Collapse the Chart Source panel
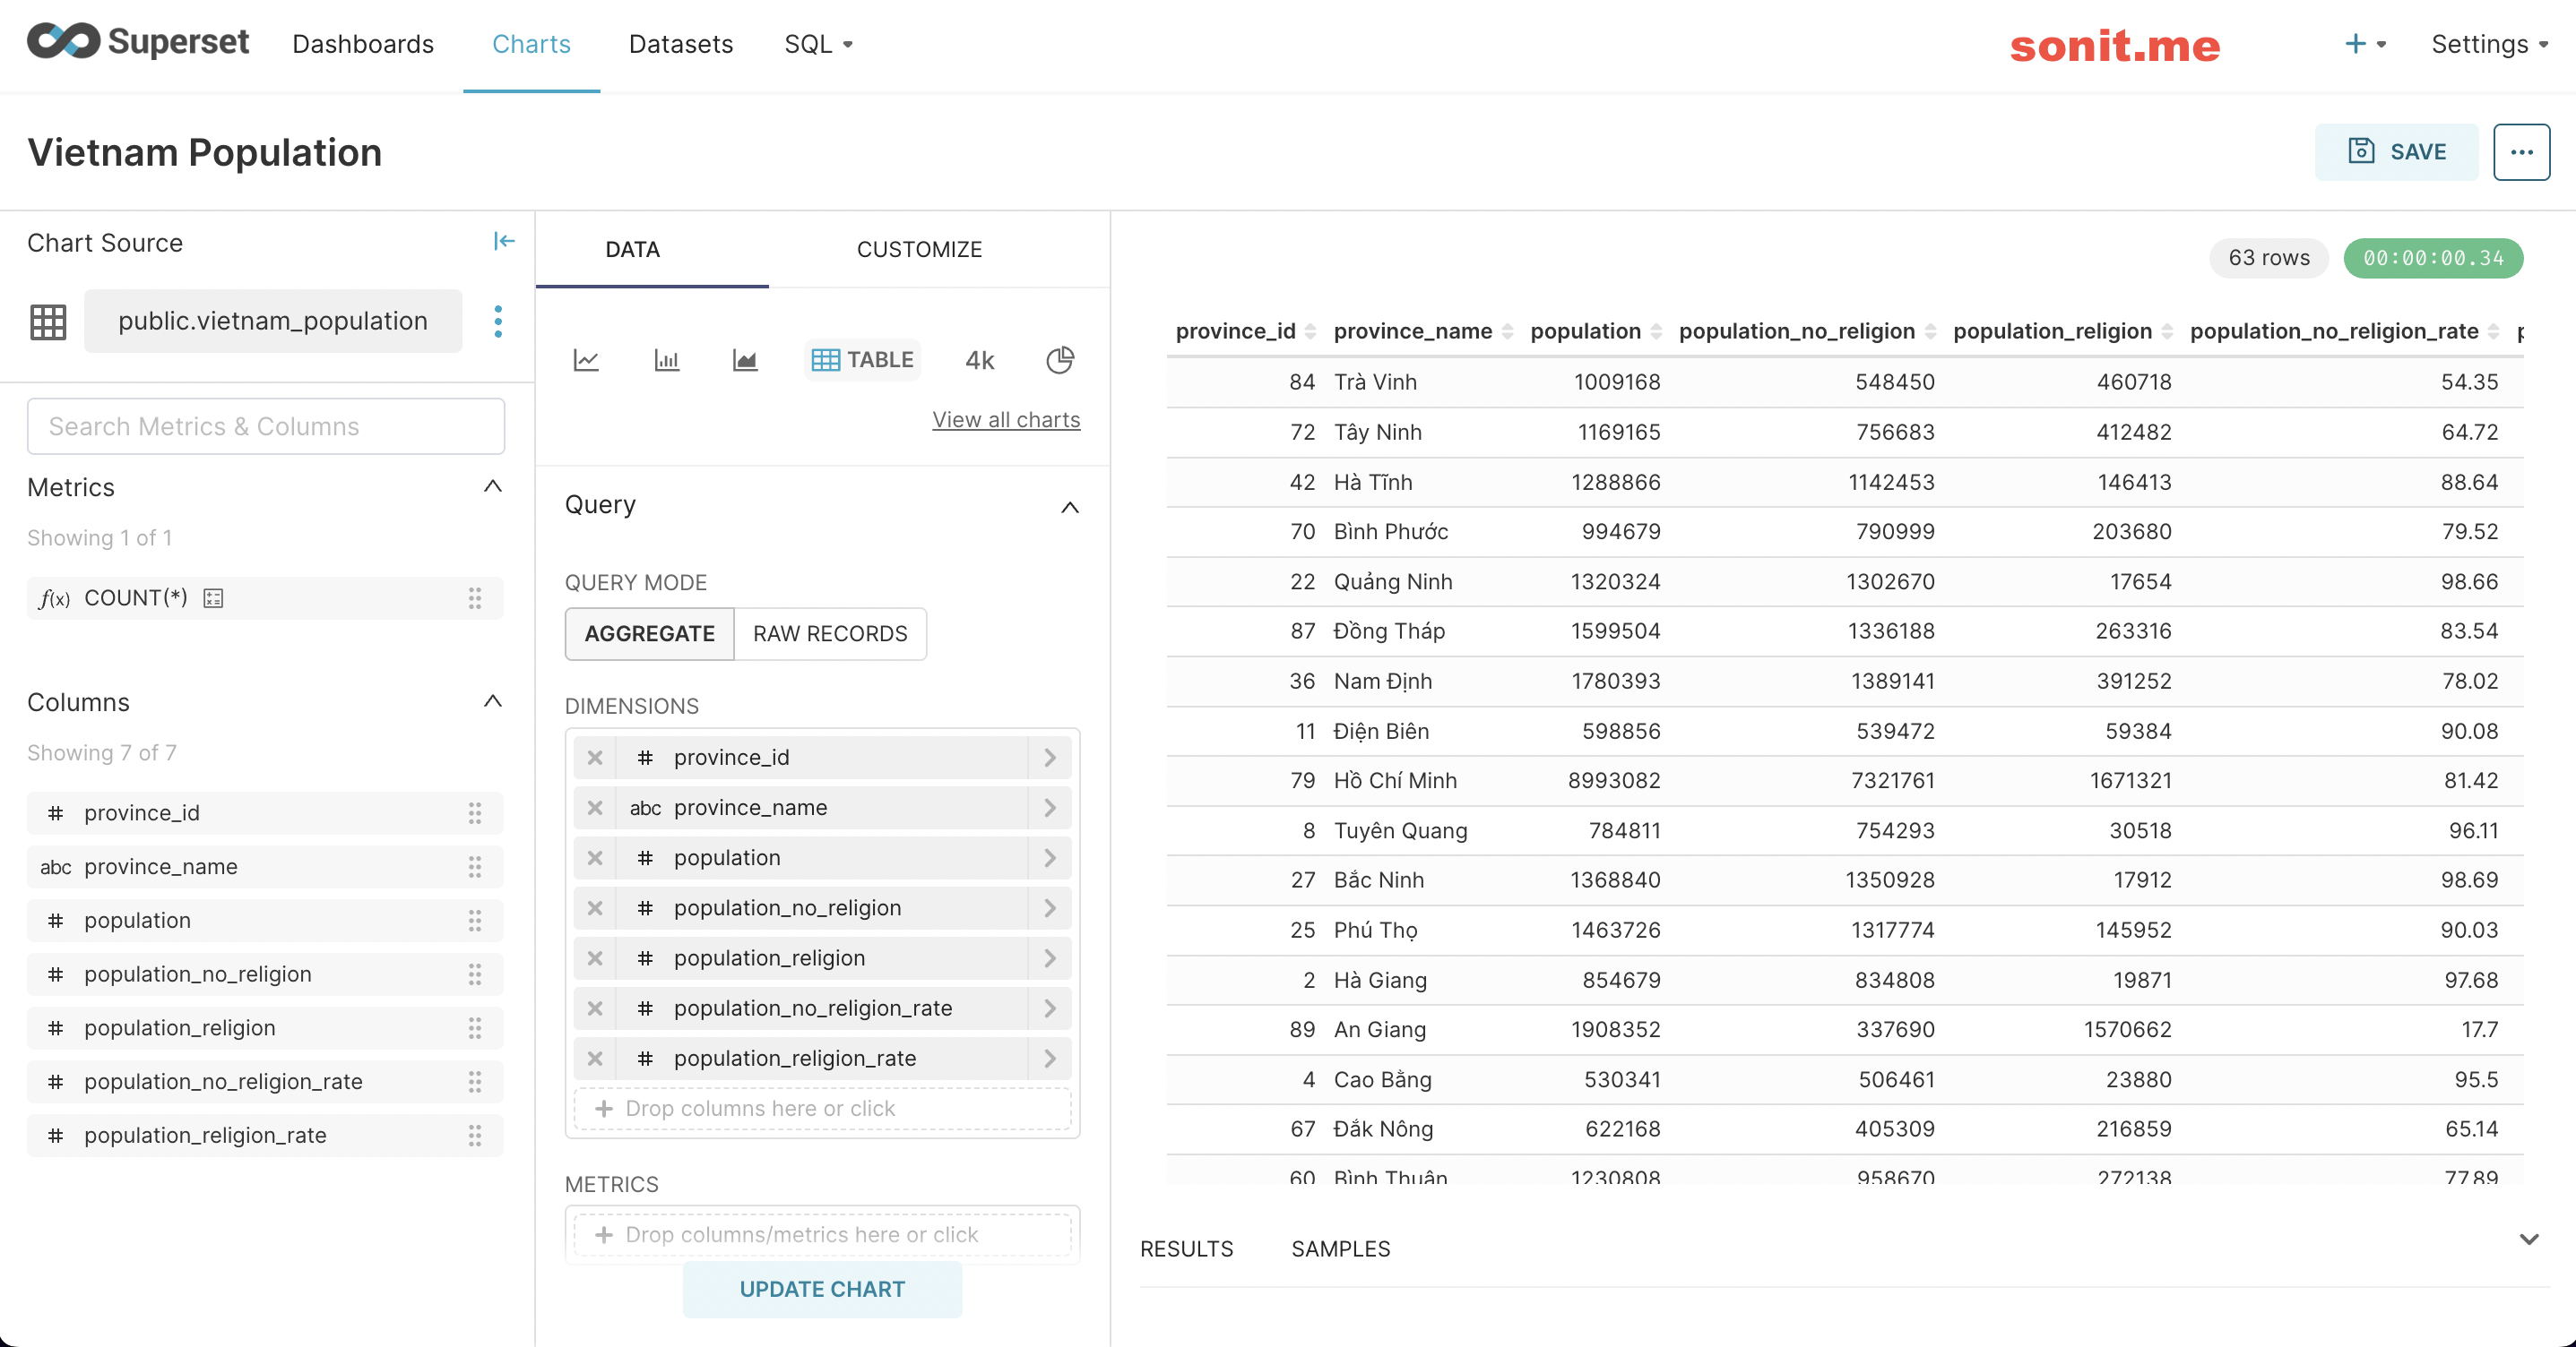The image size is (2576, 1347). tap(505, 241)
